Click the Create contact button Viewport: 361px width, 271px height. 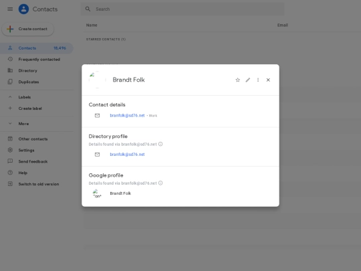click(28, 29)
